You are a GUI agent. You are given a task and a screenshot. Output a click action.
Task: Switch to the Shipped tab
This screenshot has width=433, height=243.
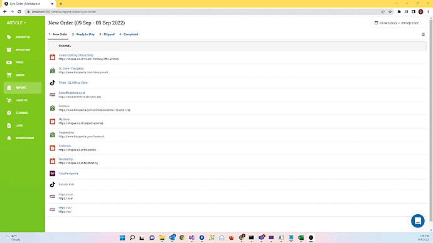pos(107,34)
